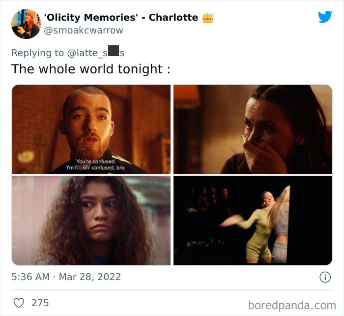Open Charlotte's profile avatar picture
This screenshot has width=344, height=316.
coord(26,24)
